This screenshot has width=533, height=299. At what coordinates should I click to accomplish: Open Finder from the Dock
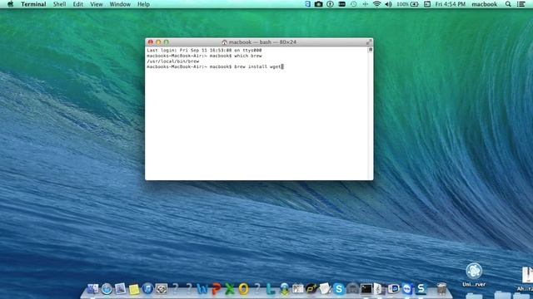point(92,288)
